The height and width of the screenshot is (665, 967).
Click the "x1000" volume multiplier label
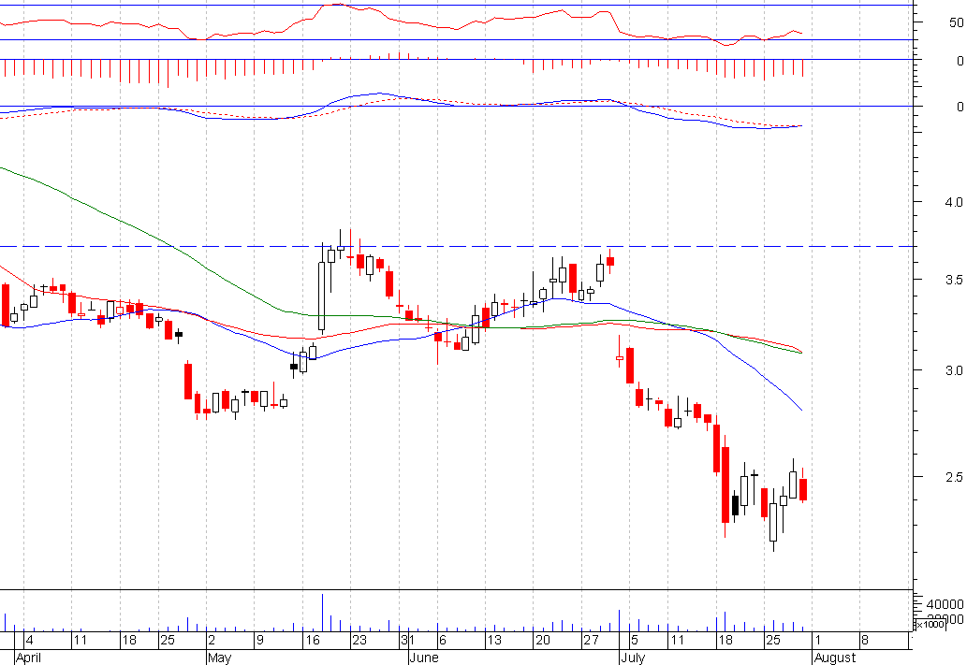tap(930, 625)
